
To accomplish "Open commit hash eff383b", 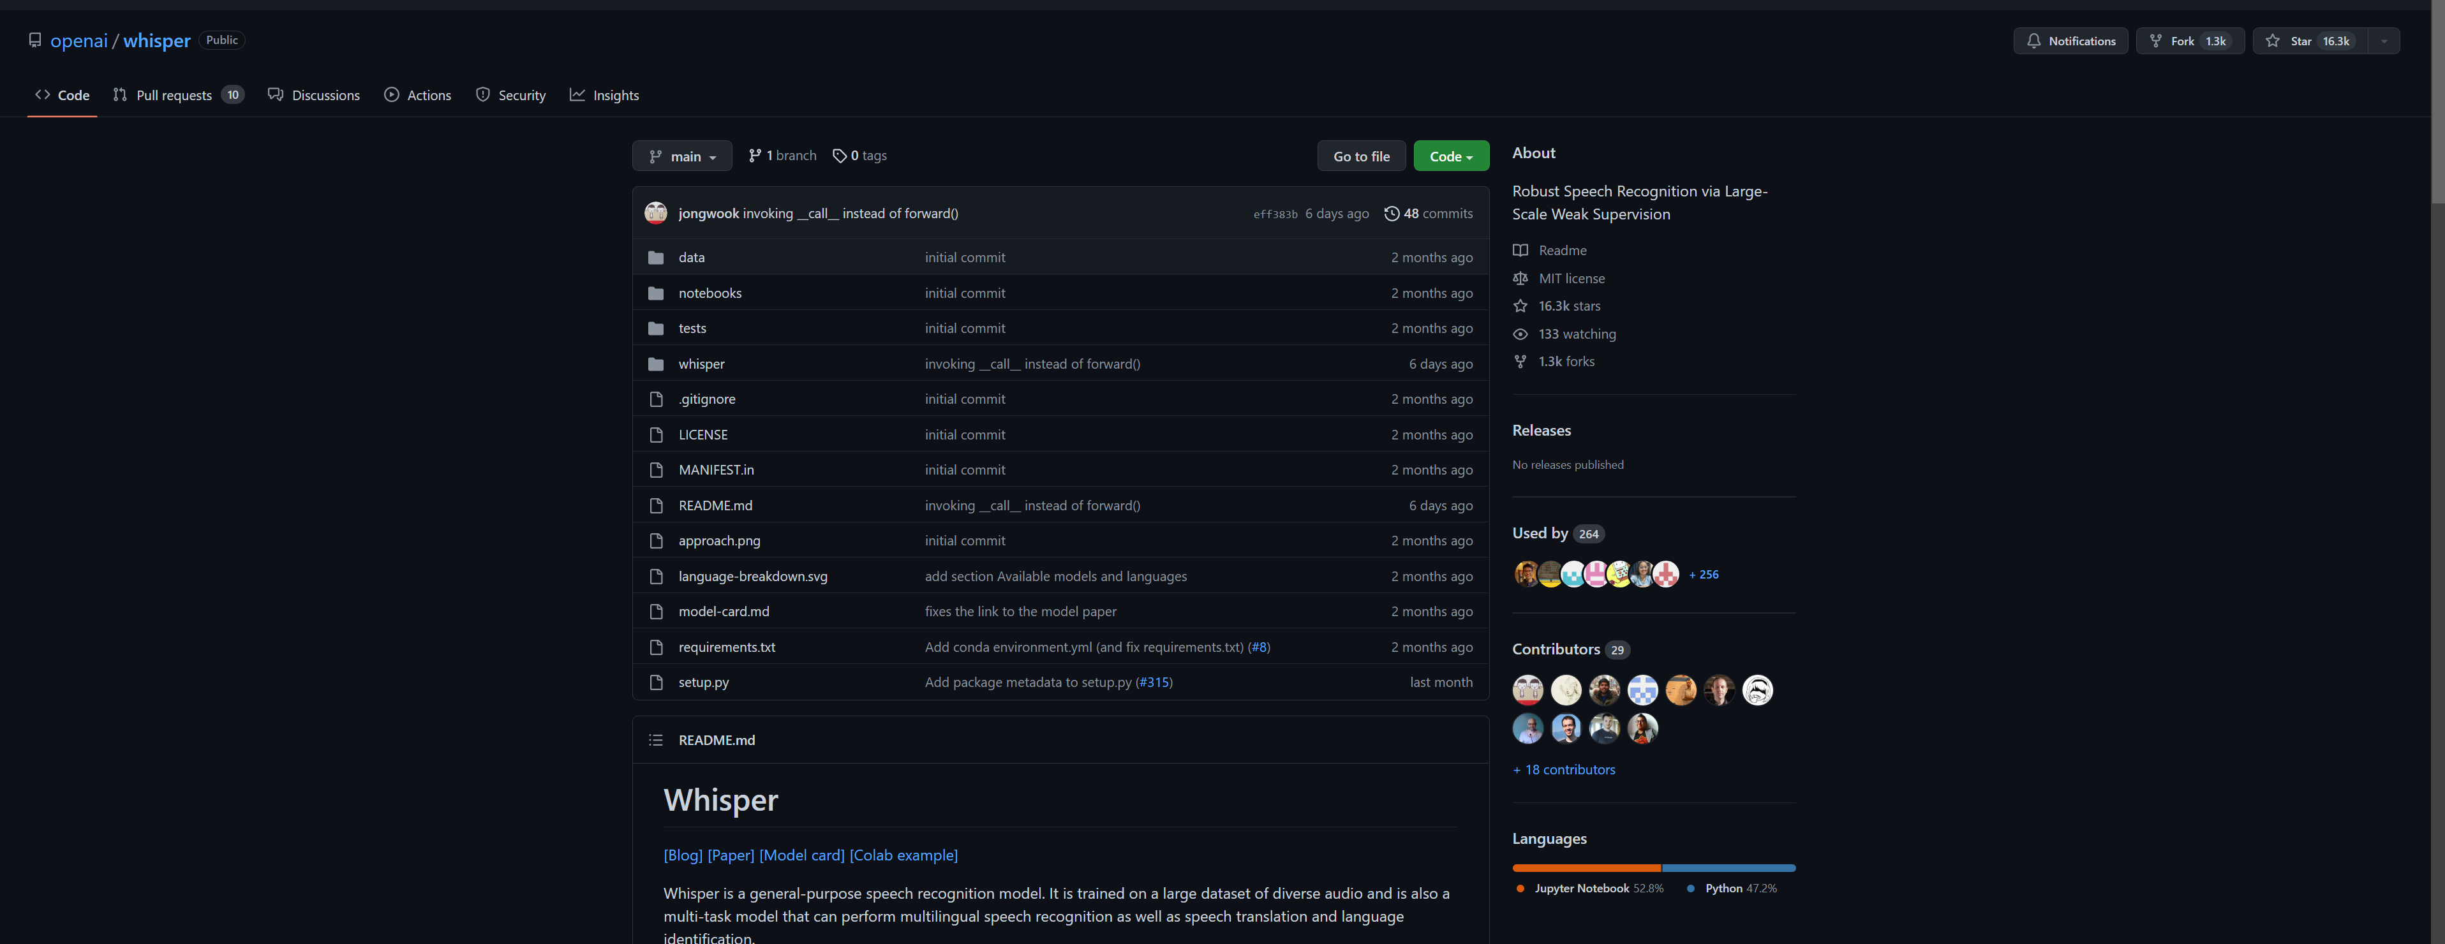I will (x=1275, y=214).
